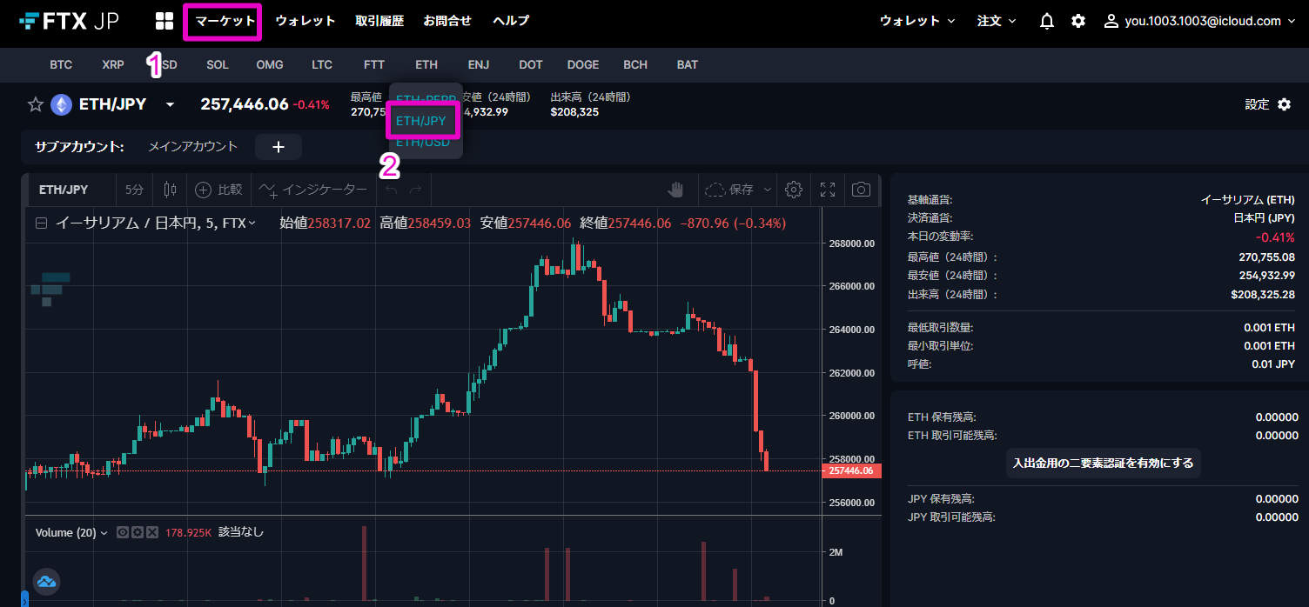Screen dimensions: 1309x607
Task: Select DOGE in the coin strip
Action: pos(583,65)
